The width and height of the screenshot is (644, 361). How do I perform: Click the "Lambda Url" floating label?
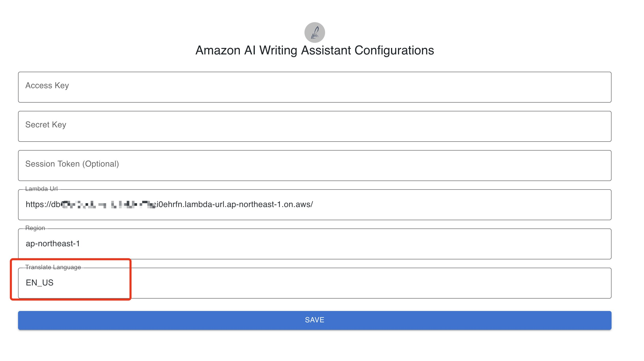(x=41, y=189)
